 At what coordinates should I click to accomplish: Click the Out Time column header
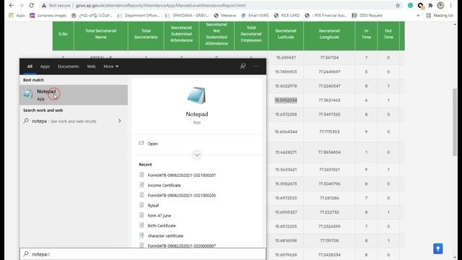point(388,34)
